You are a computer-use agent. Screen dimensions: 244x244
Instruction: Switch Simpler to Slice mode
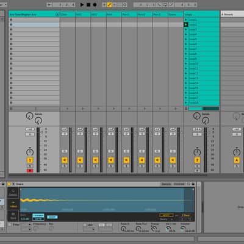pos(13,215)
